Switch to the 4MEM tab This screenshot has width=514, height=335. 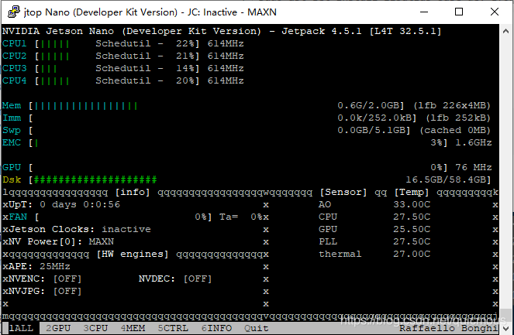[x=133, y=328]
